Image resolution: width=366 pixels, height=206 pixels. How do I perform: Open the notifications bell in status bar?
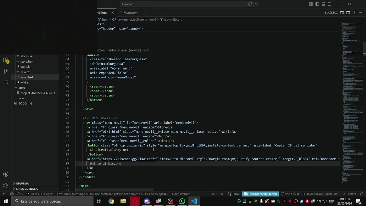coord(362,194)
